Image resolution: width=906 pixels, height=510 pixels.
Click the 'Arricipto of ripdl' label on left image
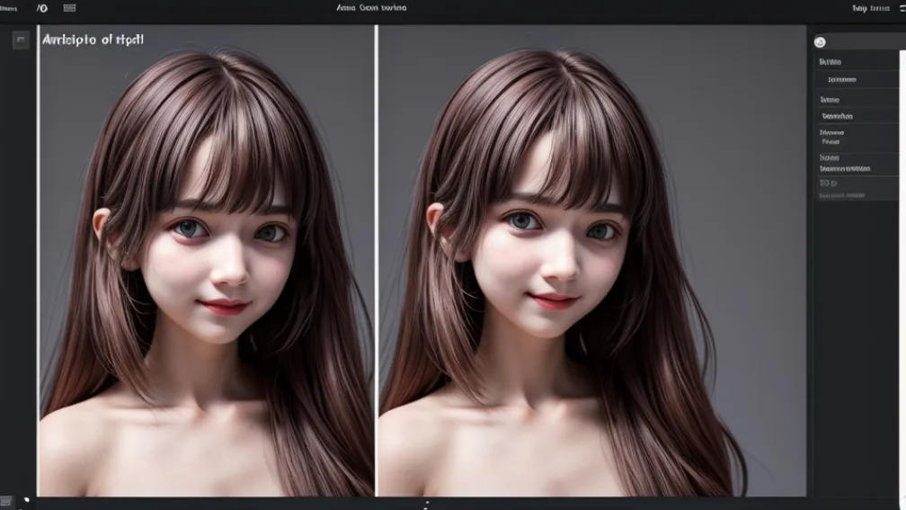(93, 40)
